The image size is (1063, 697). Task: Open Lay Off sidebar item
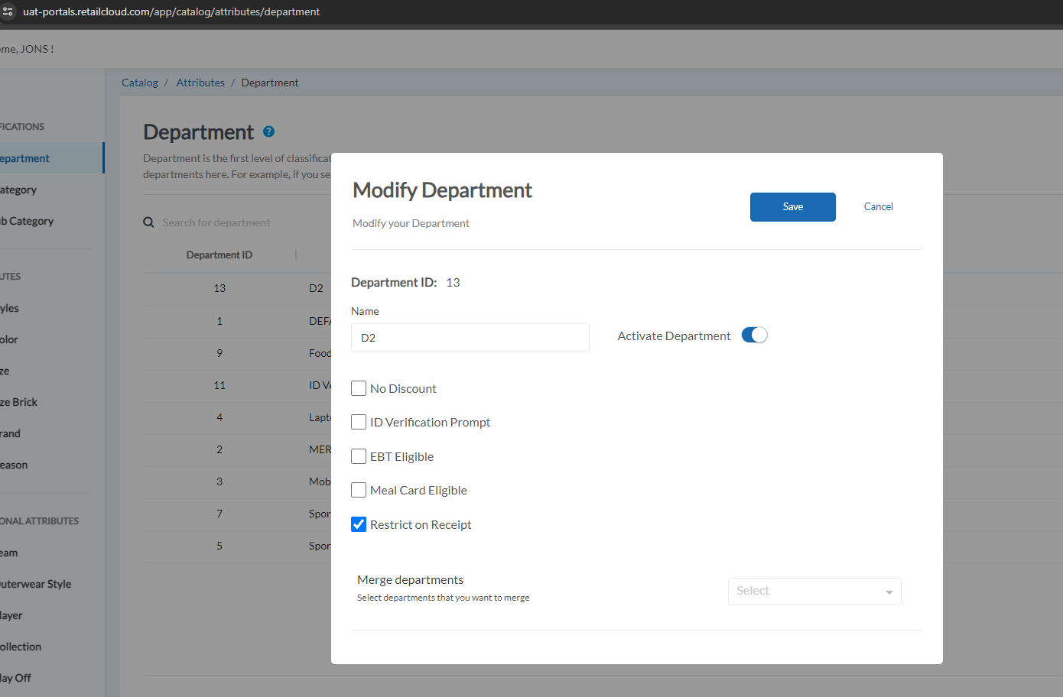tap(15, 678)
